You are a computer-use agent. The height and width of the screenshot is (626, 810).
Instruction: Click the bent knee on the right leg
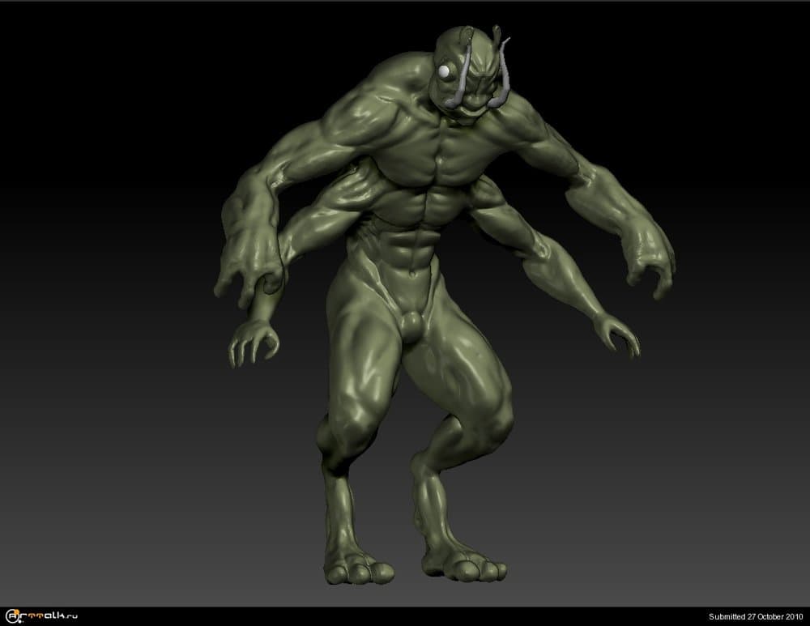pos(486,421)
